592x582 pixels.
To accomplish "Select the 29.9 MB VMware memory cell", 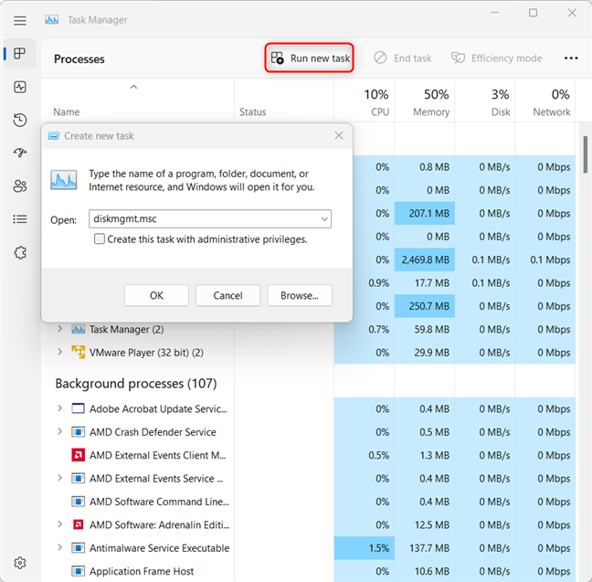I will coord(425,353).
